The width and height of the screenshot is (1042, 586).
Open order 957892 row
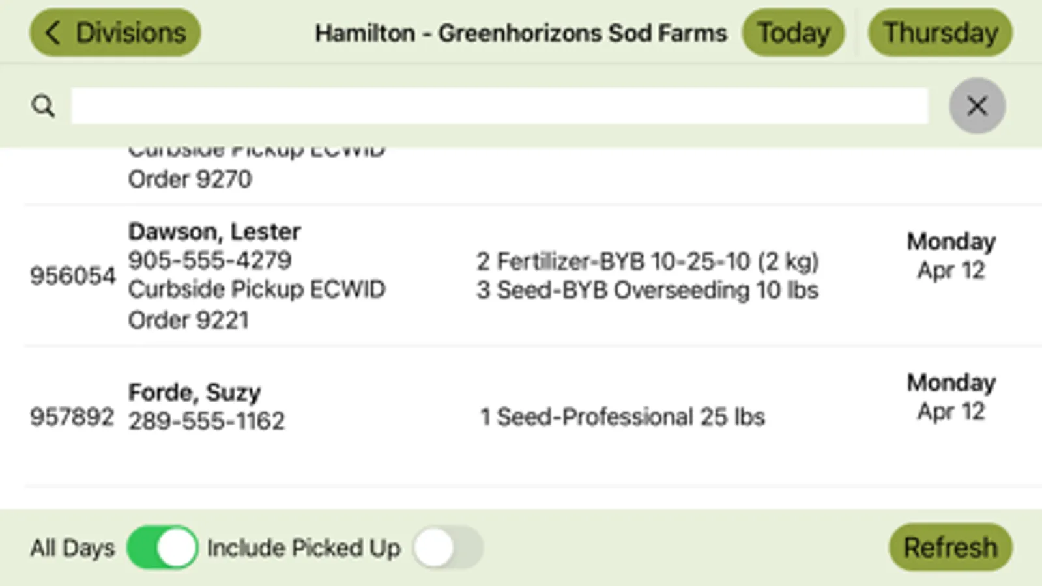tap(72, 417)
